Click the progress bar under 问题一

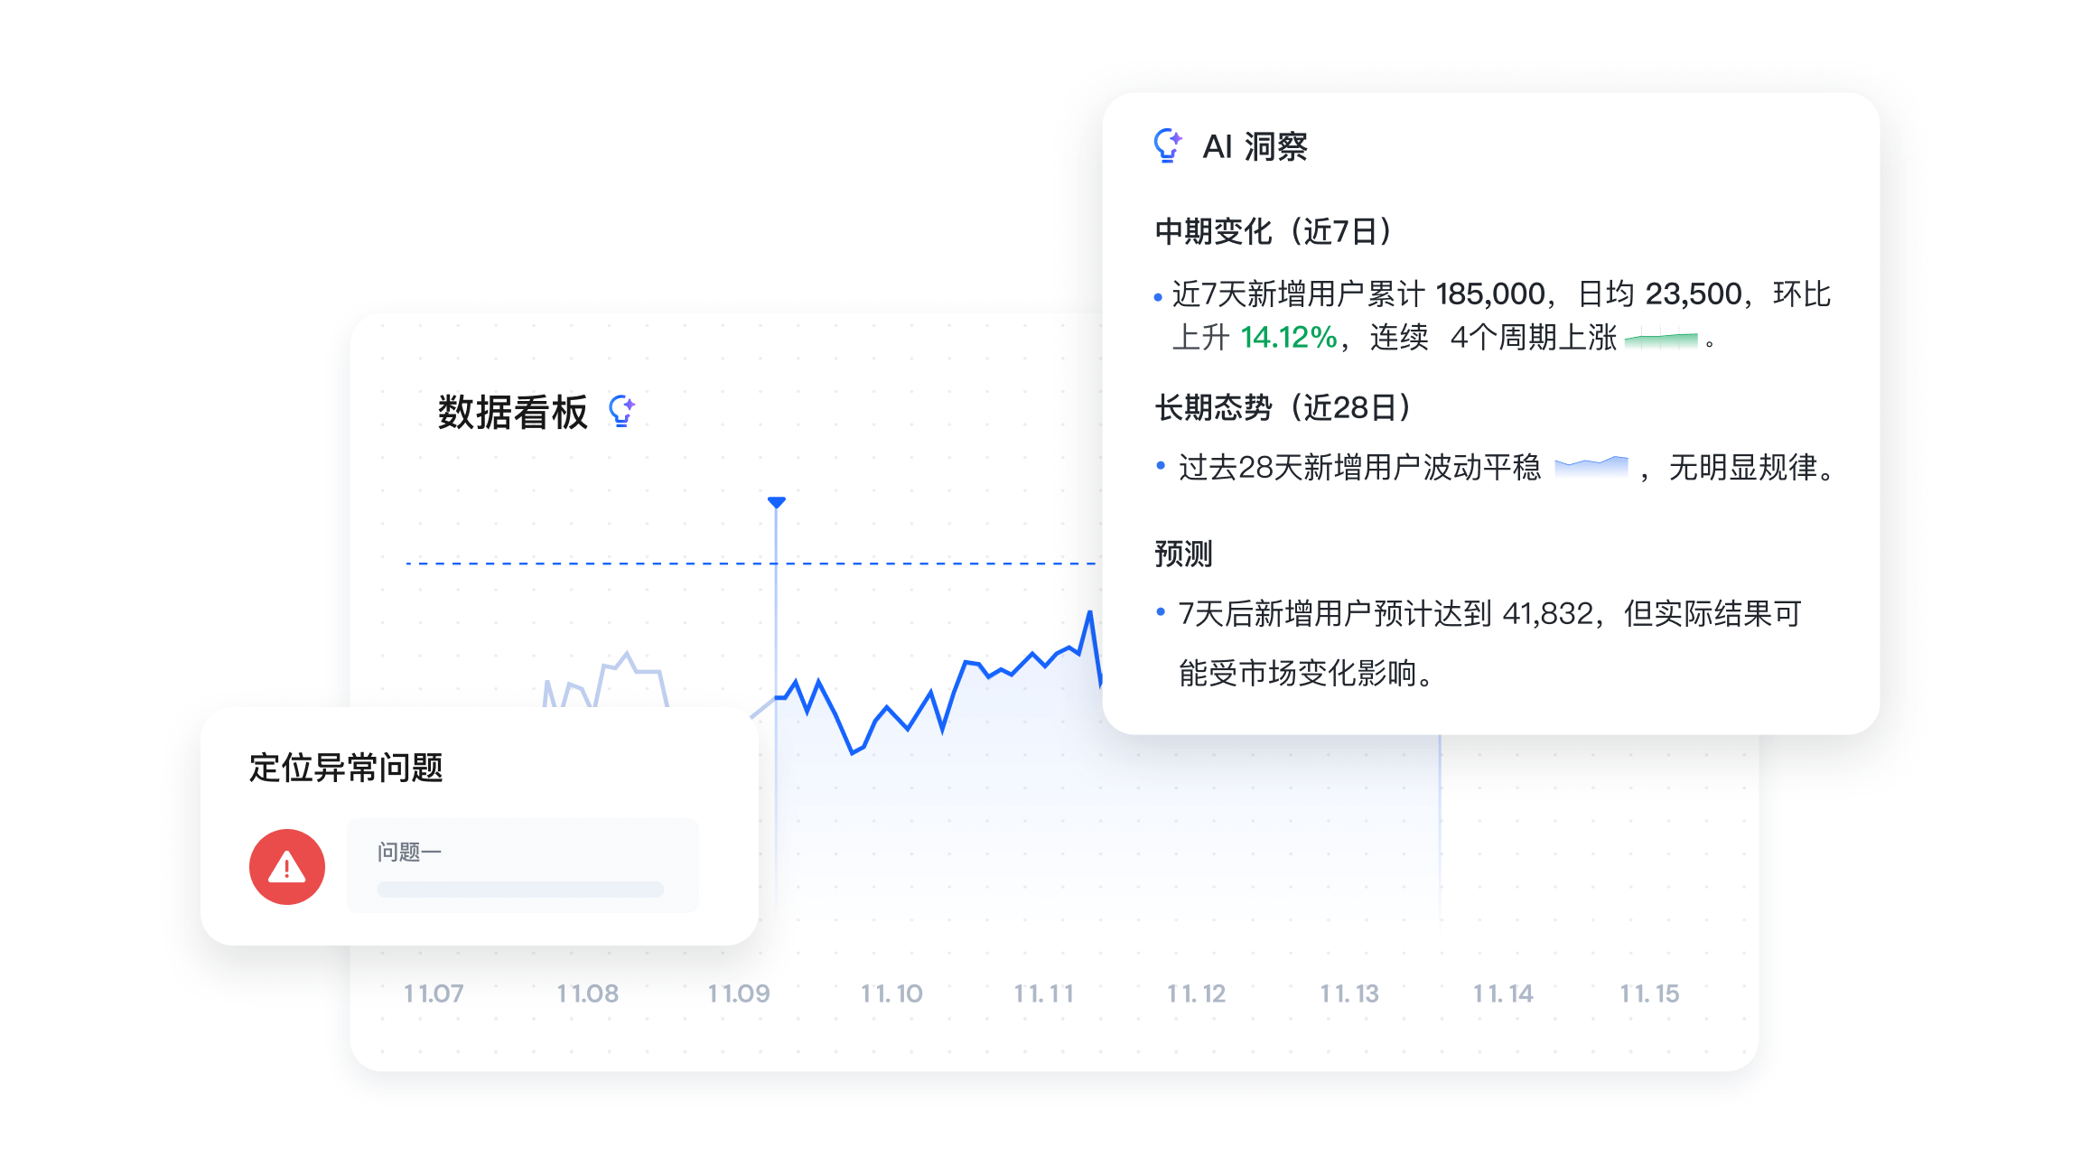(x=520, y=890)
